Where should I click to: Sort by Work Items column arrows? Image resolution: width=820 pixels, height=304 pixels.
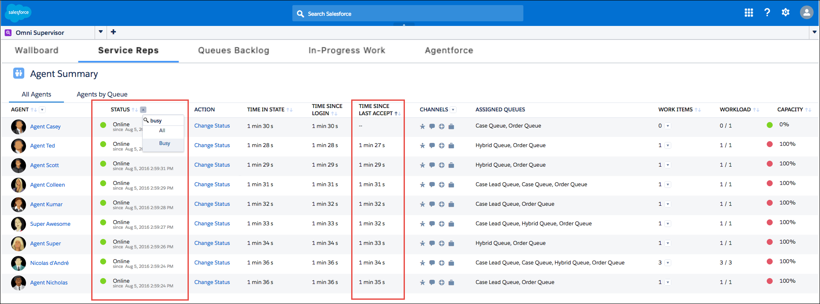pos(698,110)
